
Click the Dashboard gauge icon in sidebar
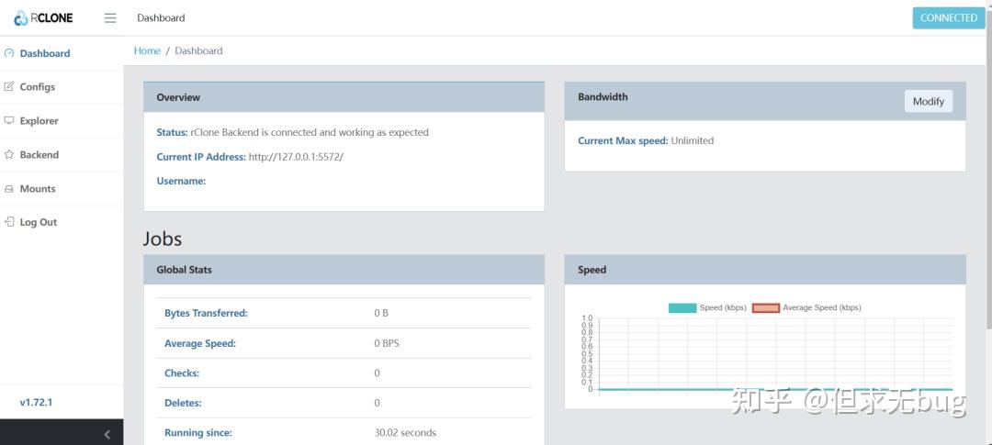click(9, 53)
